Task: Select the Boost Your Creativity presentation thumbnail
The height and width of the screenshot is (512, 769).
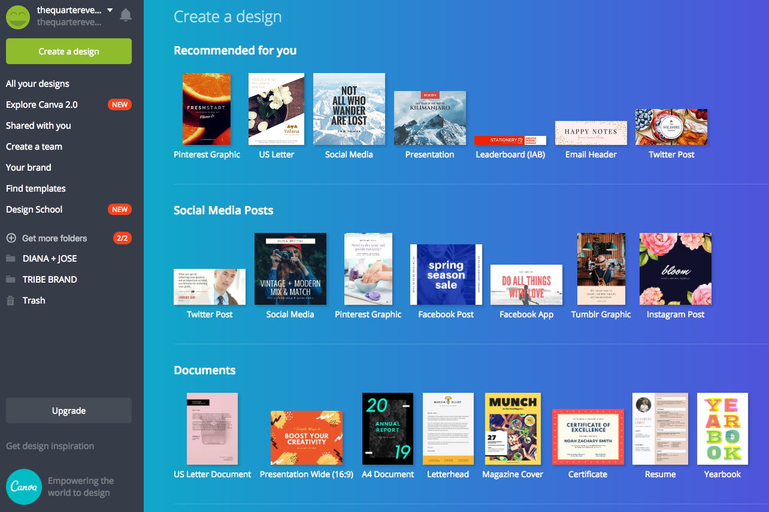Action: tap(307, 438)
